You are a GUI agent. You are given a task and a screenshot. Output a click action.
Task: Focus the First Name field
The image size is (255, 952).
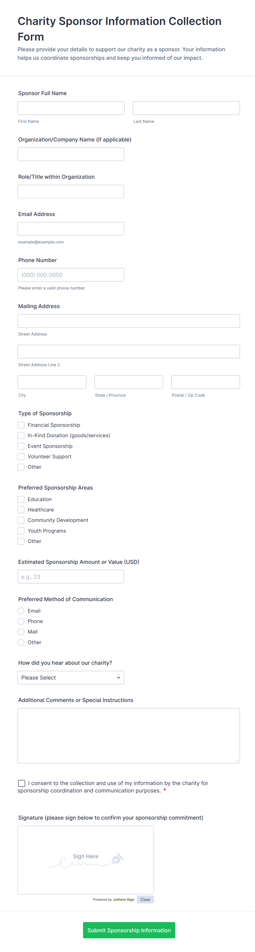pos(71,108)
